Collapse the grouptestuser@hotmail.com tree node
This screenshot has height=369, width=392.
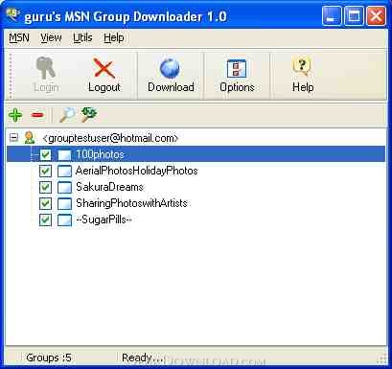pos(13,138)
